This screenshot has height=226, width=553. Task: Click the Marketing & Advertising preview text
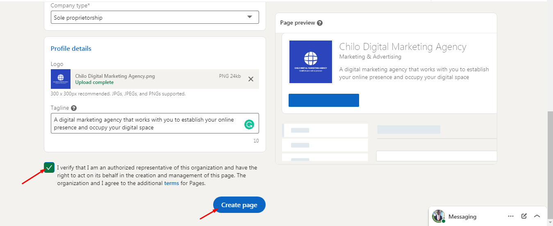pyautogui.click(x=370, y=56)
